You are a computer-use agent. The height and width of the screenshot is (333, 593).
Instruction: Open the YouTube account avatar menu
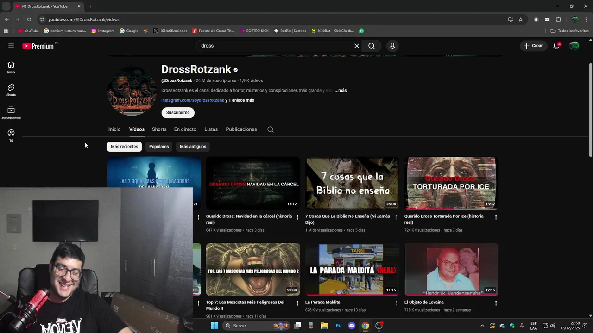(574, 46)
